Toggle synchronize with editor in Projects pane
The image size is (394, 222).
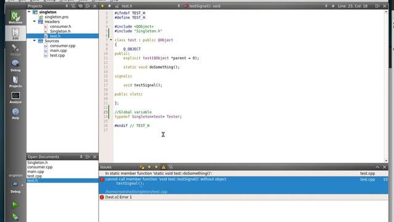(81, 6)
